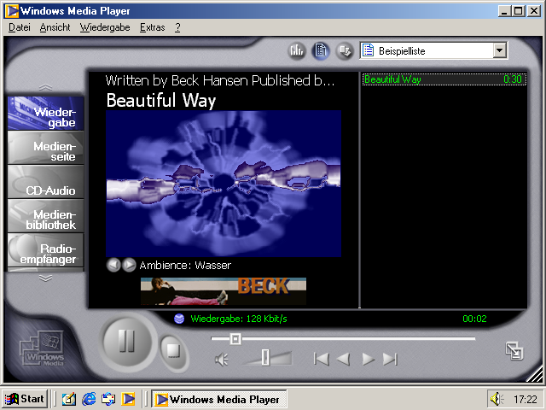Screen dimensions: 546x410
Task: Toggle the playlist pane button
Action: pos(321,51)
